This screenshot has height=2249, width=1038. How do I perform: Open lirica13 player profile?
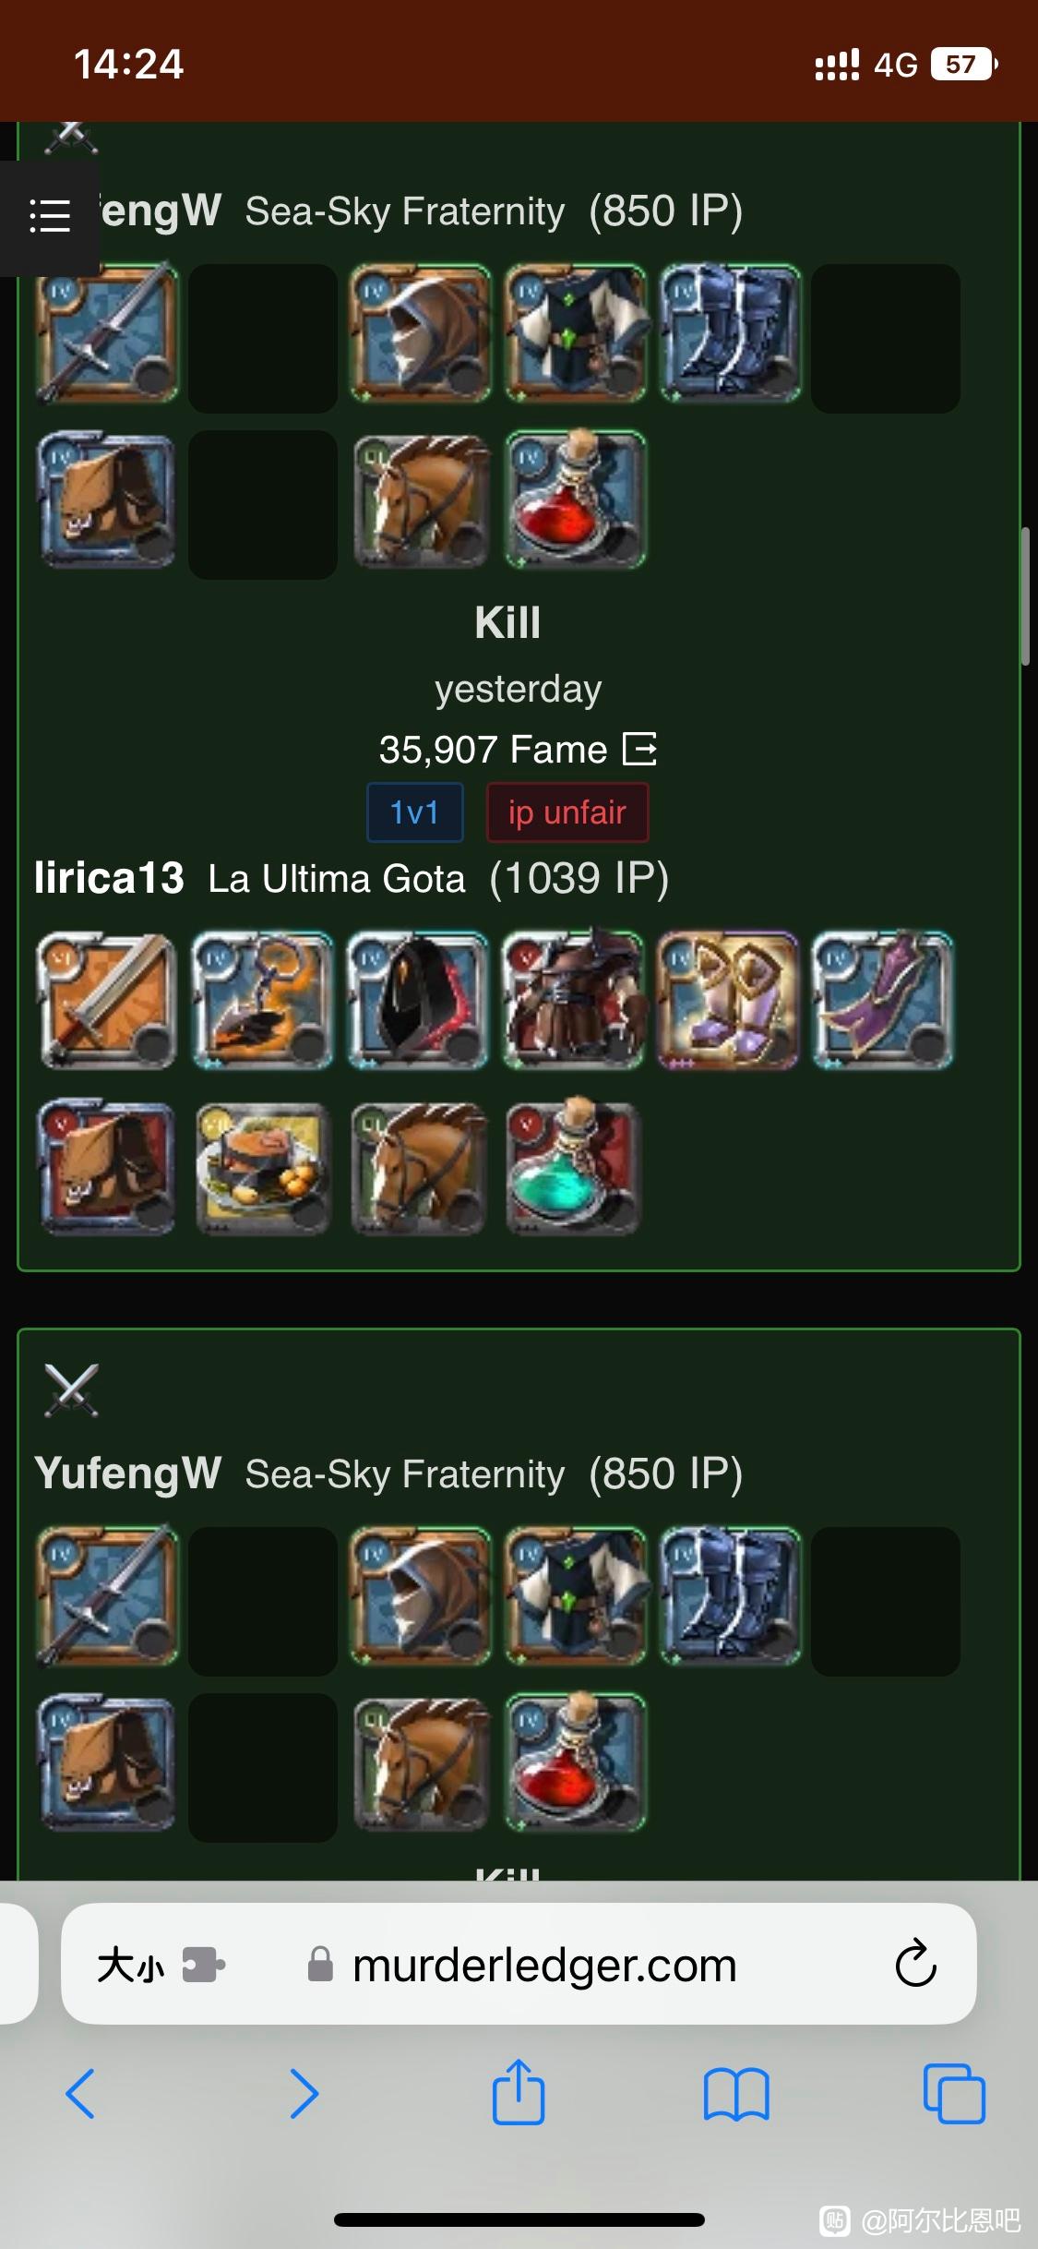tap(109, 878)
